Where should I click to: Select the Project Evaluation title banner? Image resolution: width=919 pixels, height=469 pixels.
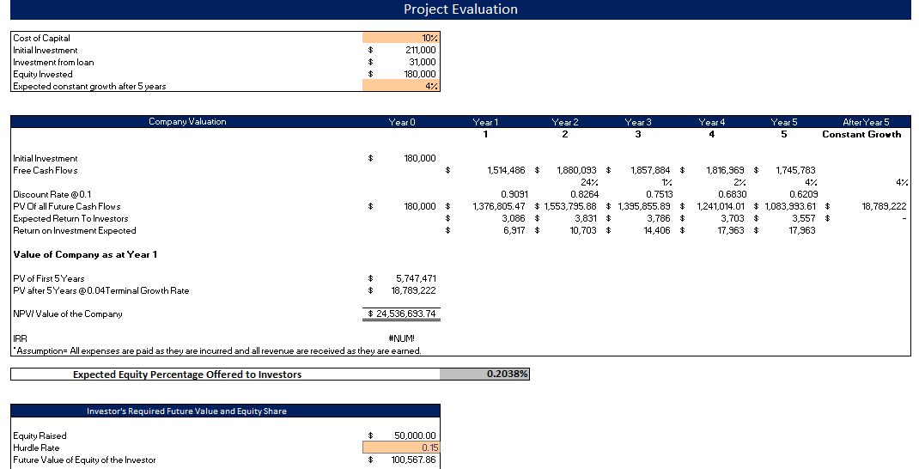coord(460,9)
